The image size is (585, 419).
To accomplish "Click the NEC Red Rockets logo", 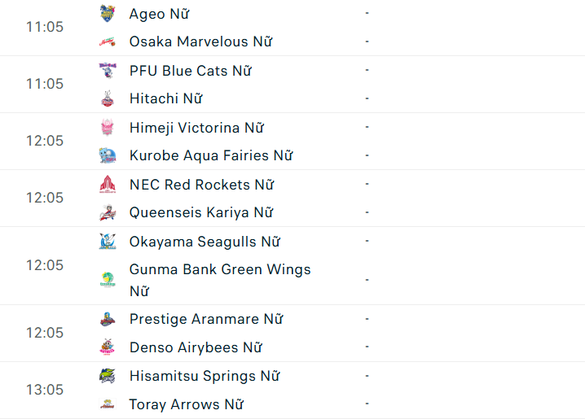I will pyautogui.click(x=108, y=185).
